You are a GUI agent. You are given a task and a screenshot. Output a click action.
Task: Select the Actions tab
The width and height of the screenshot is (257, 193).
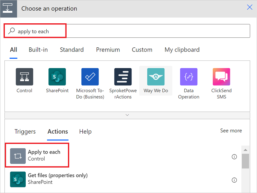(58, 132)
